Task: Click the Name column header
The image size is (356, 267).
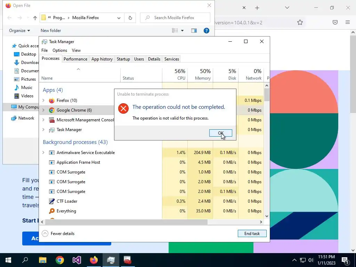Action: click(x=80, y=75)
